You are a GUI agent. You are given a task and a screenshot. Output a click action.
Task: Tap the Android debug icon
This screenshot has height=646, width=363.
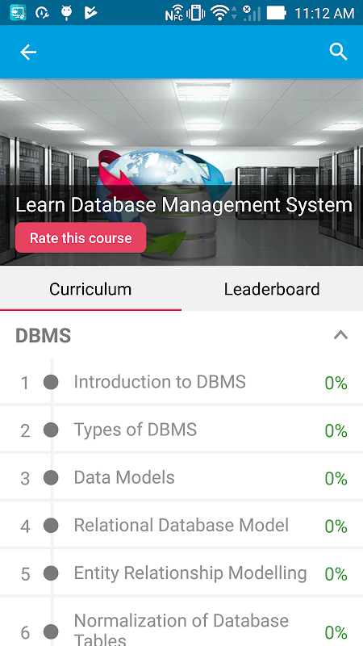pos(66,13)
